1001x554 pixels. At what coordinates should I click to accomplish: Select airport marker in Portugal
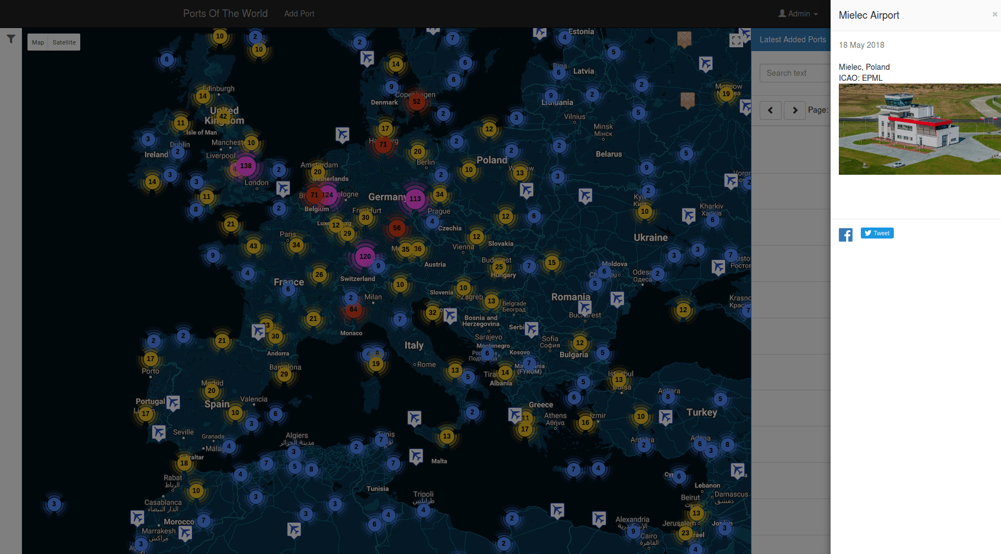pos(173,403)
